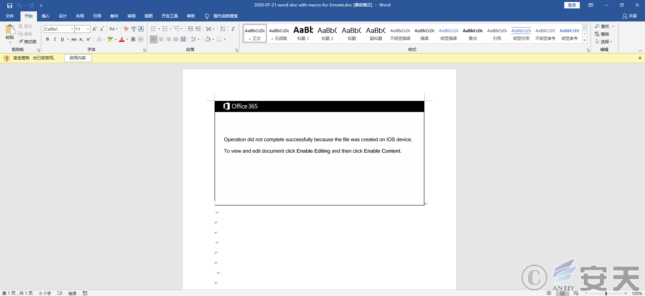645x296 pixels.
Task: Click the Enable Content (启用内容) button
Action: (x=78, y=58)
